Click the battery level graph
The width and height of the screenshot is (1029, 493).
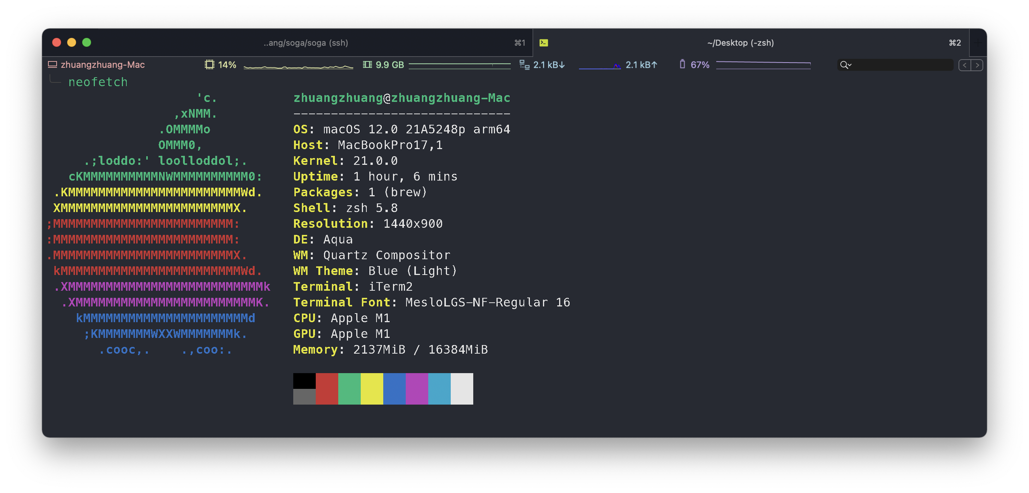763,65
